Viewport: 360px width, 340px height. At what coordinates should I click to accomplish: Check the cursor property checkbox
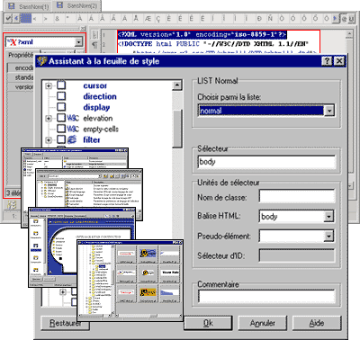[x=61, y=85]
